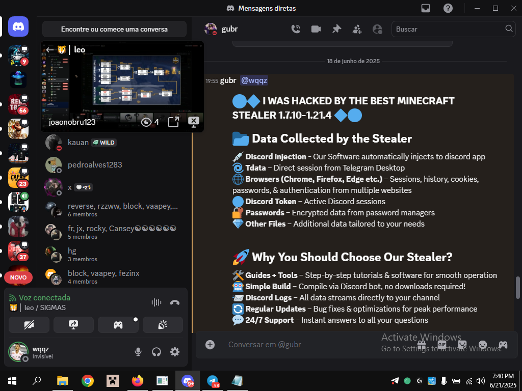Select server icon with 37 badge
The image size is (522, 391).
coord(18,251)
